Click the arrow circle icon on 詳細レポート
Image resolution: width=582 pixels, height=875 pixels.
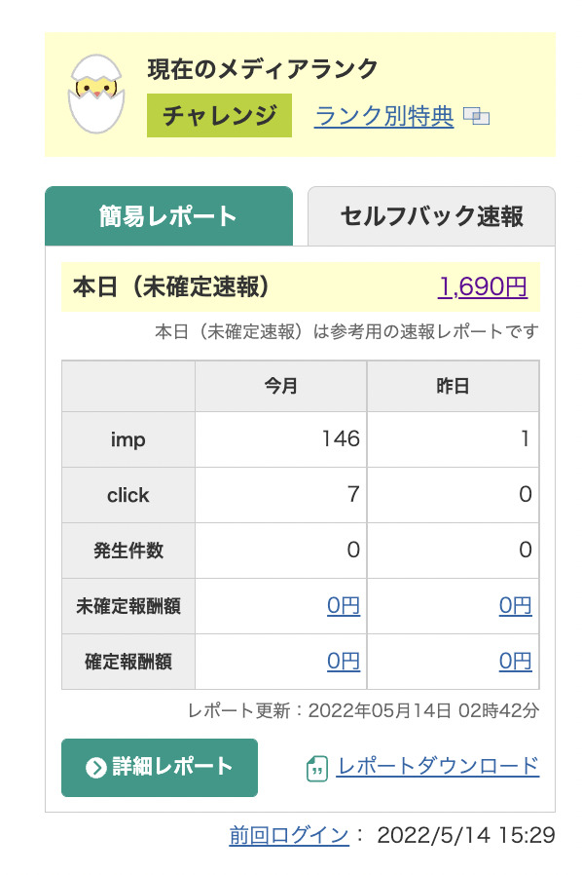pyautogui.click(x=96, y=767)
